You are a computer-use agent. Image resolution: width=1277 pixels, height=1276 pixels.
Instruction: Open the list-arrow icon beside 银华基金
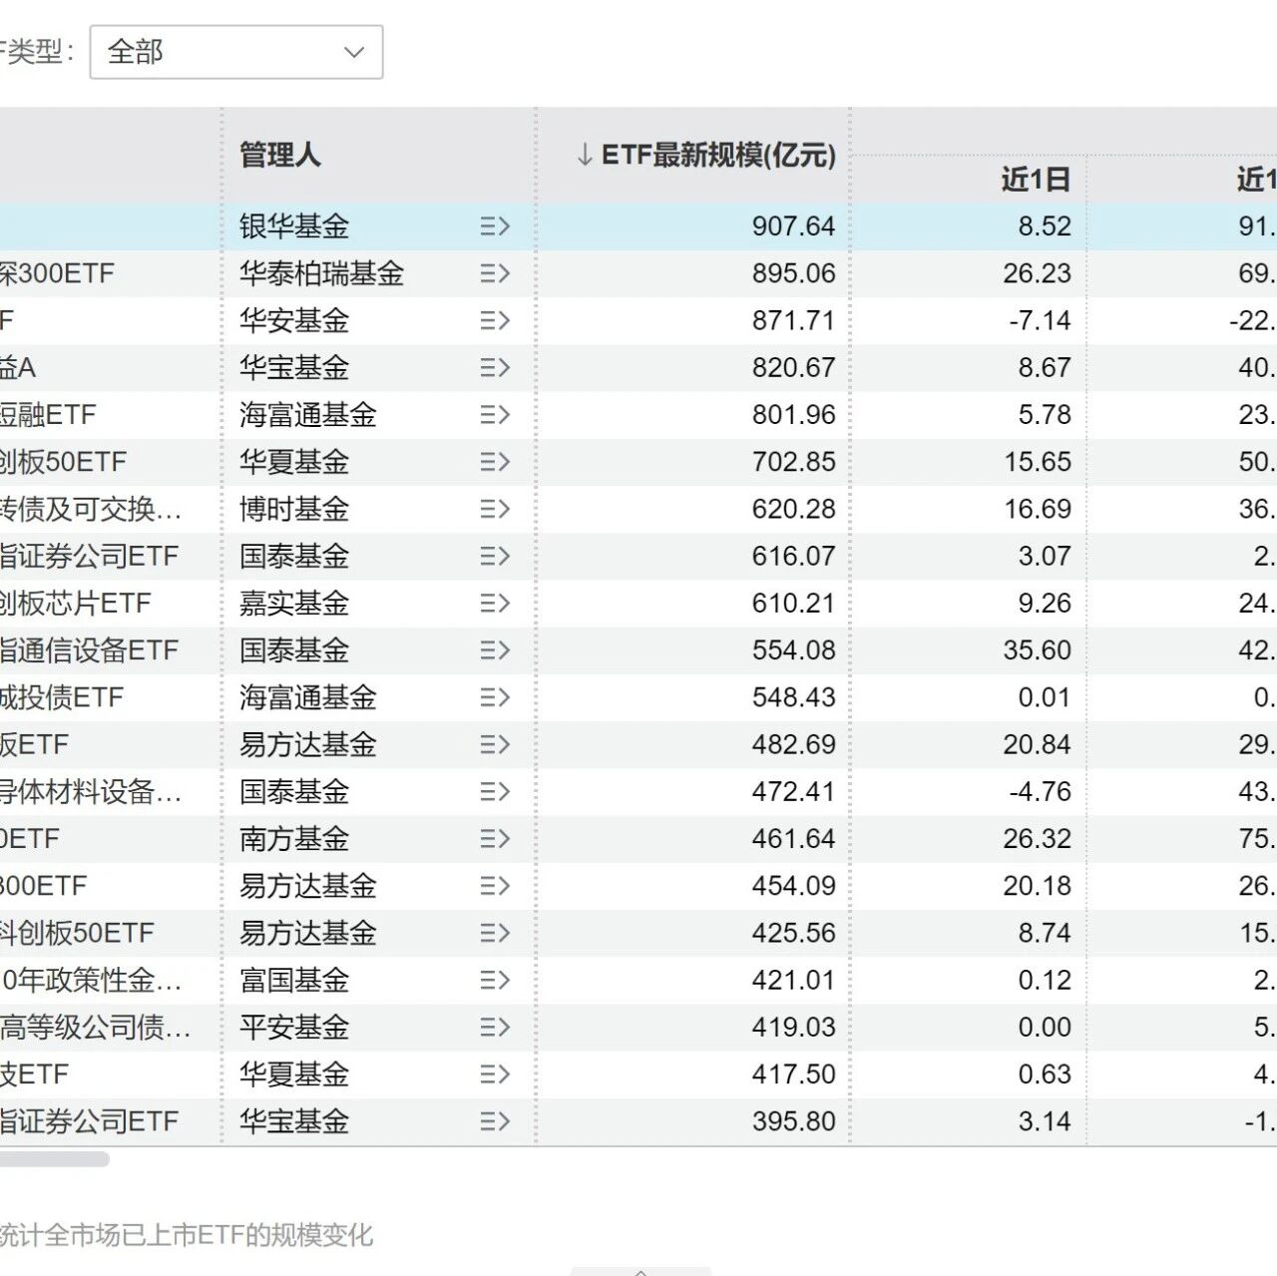click(x=495, y=226)
